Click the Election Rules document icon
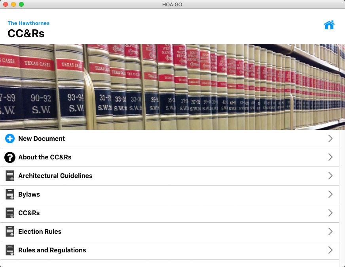This screenshot has height=267, width=345. coord(10,231)
